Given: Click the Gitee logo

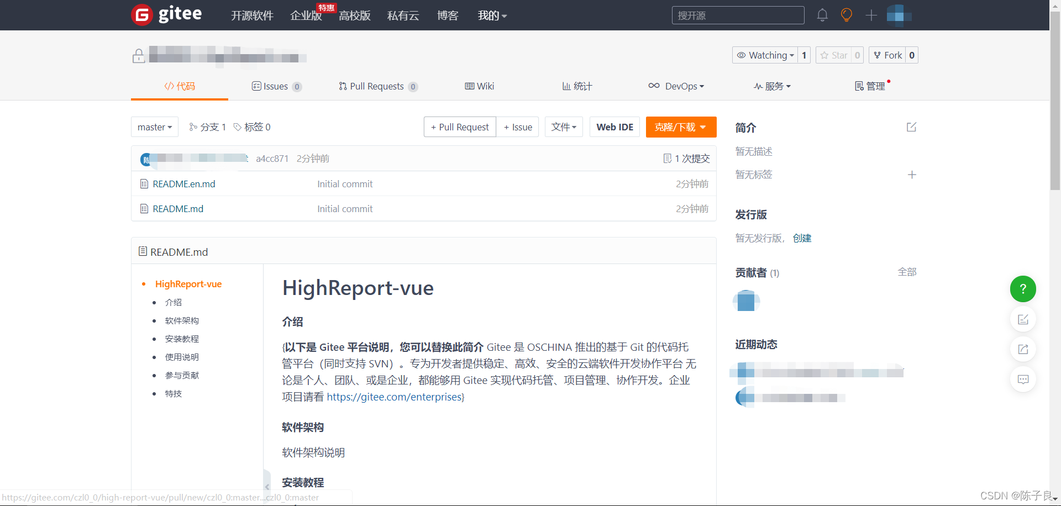Looking at the screenshot, I should pos(166,14).
